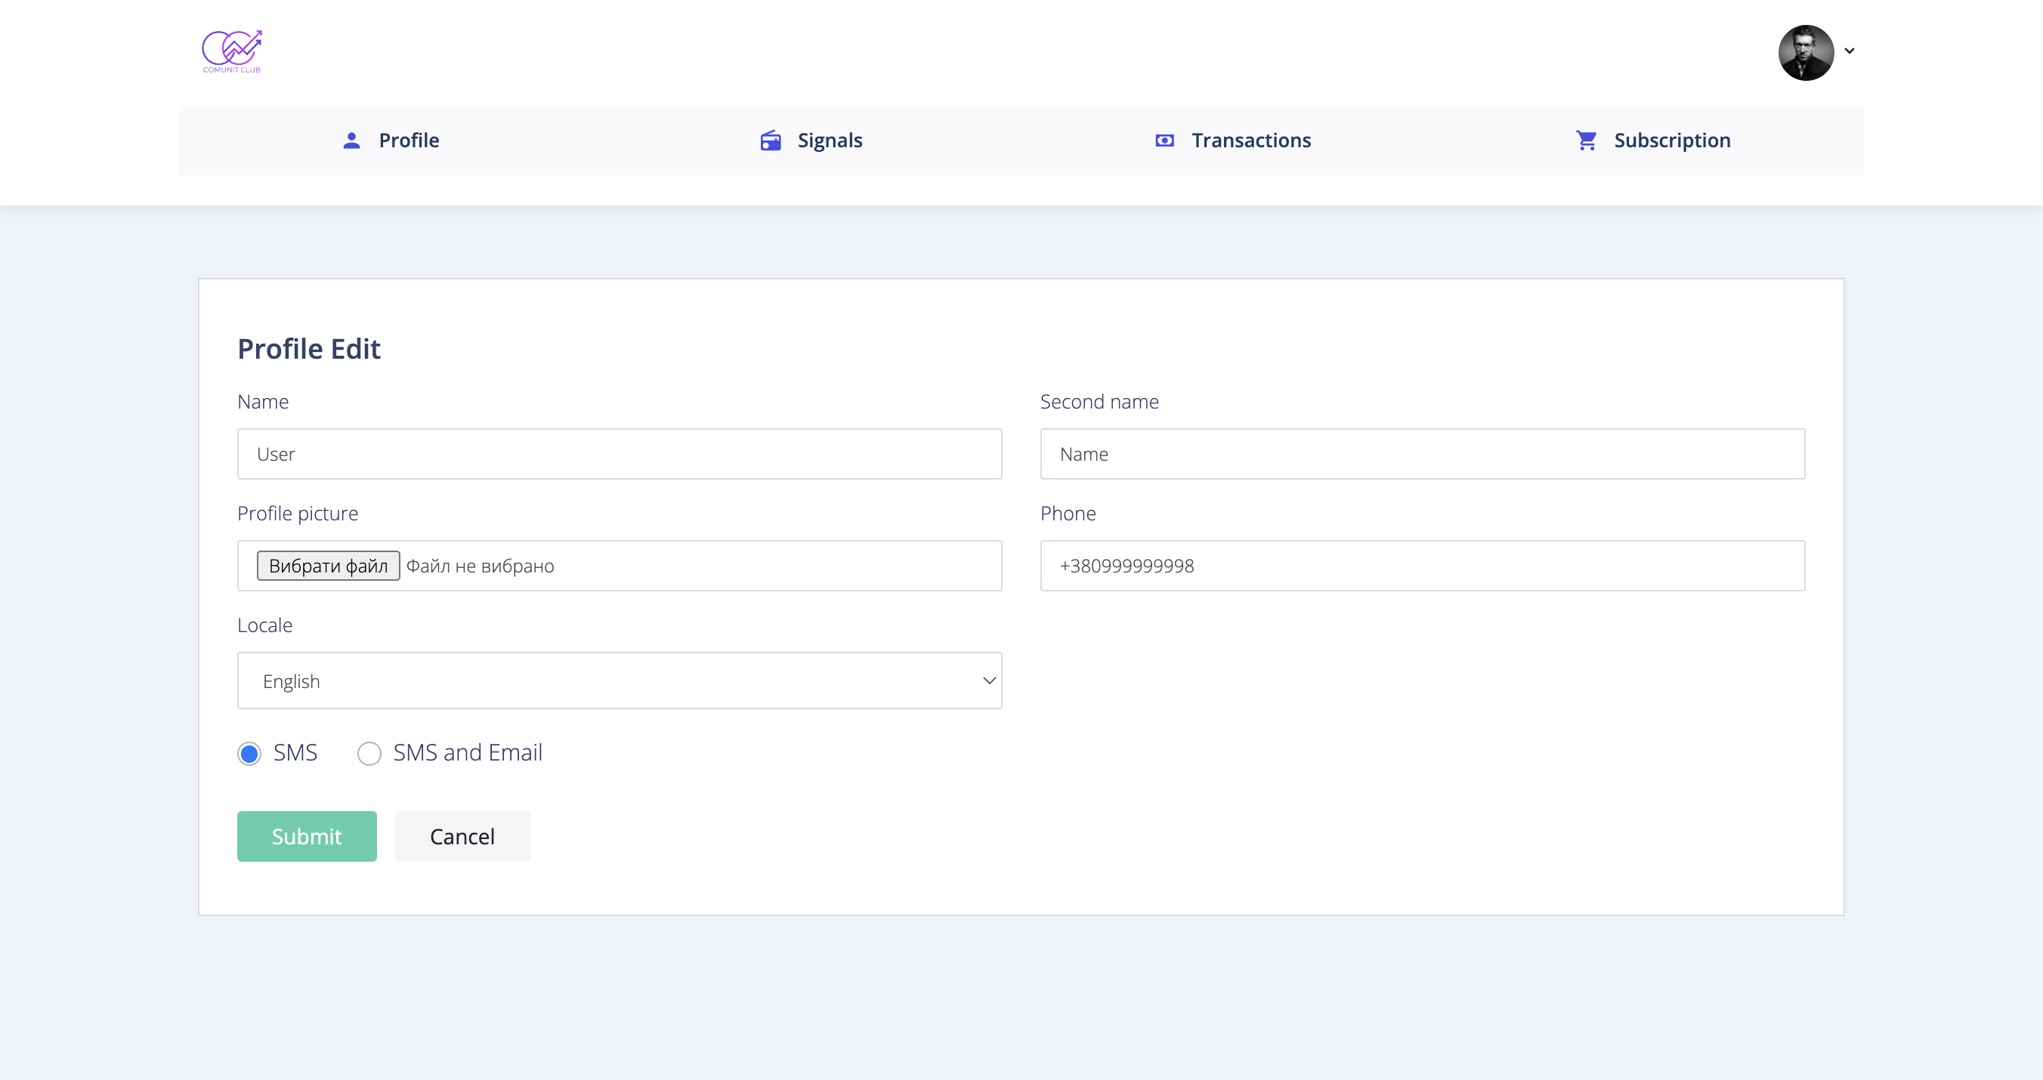
Task: Click into the Second name field
Action: coord(1423,454)
